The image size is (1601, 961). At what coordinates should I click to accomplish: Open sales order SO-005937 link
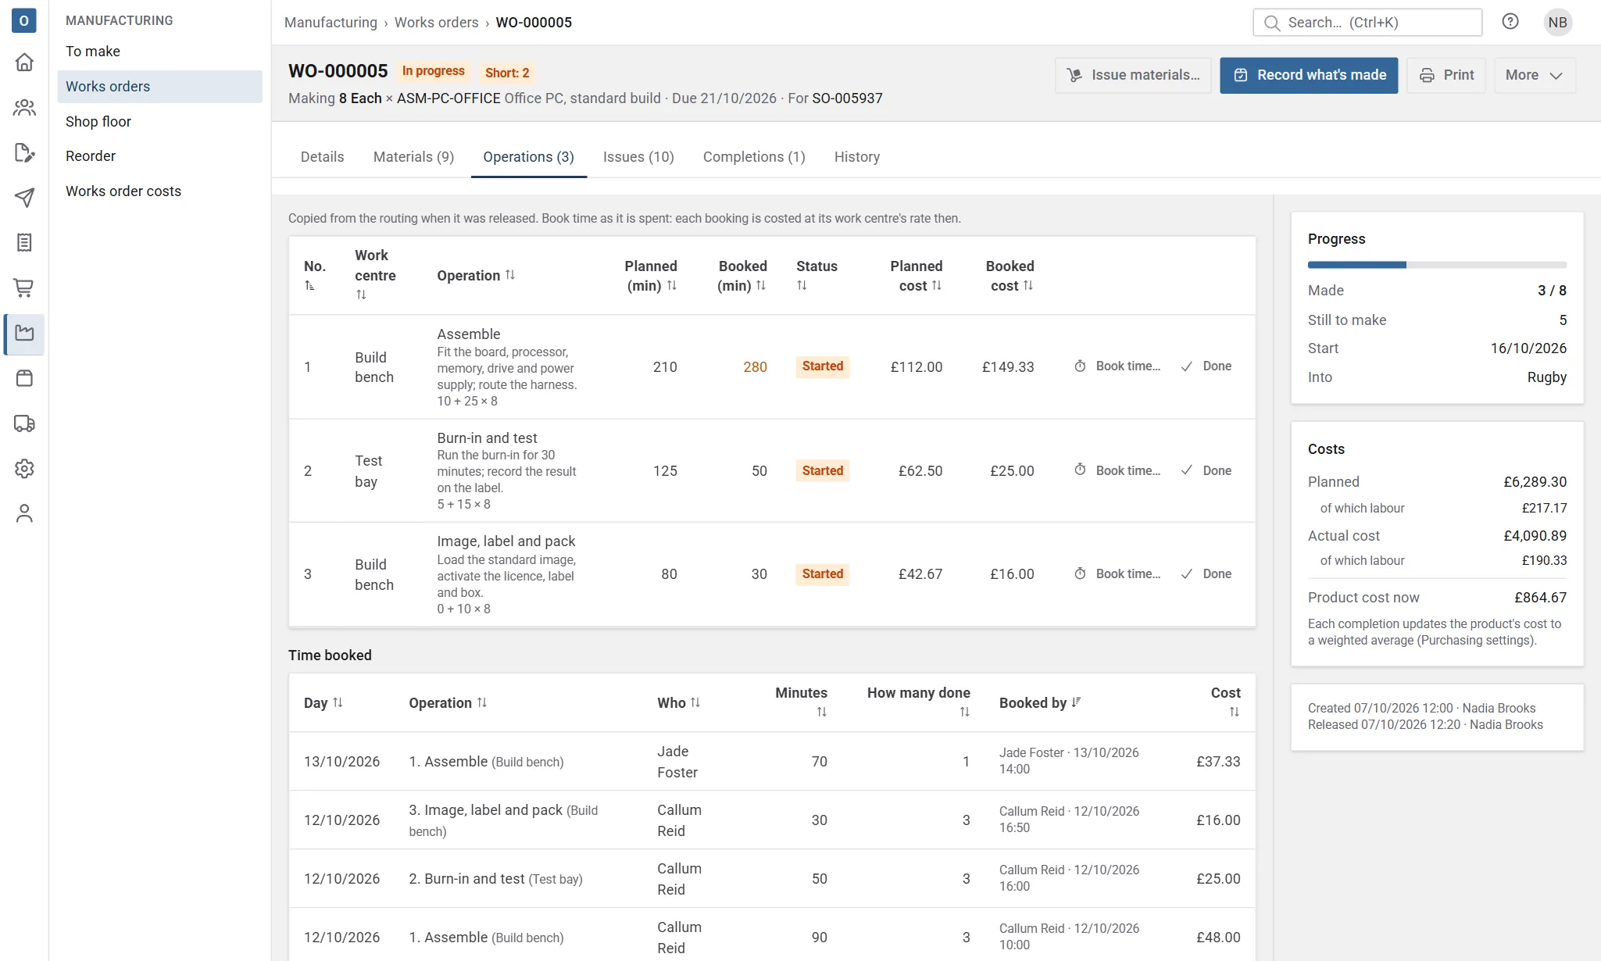(x=847, y=98)
